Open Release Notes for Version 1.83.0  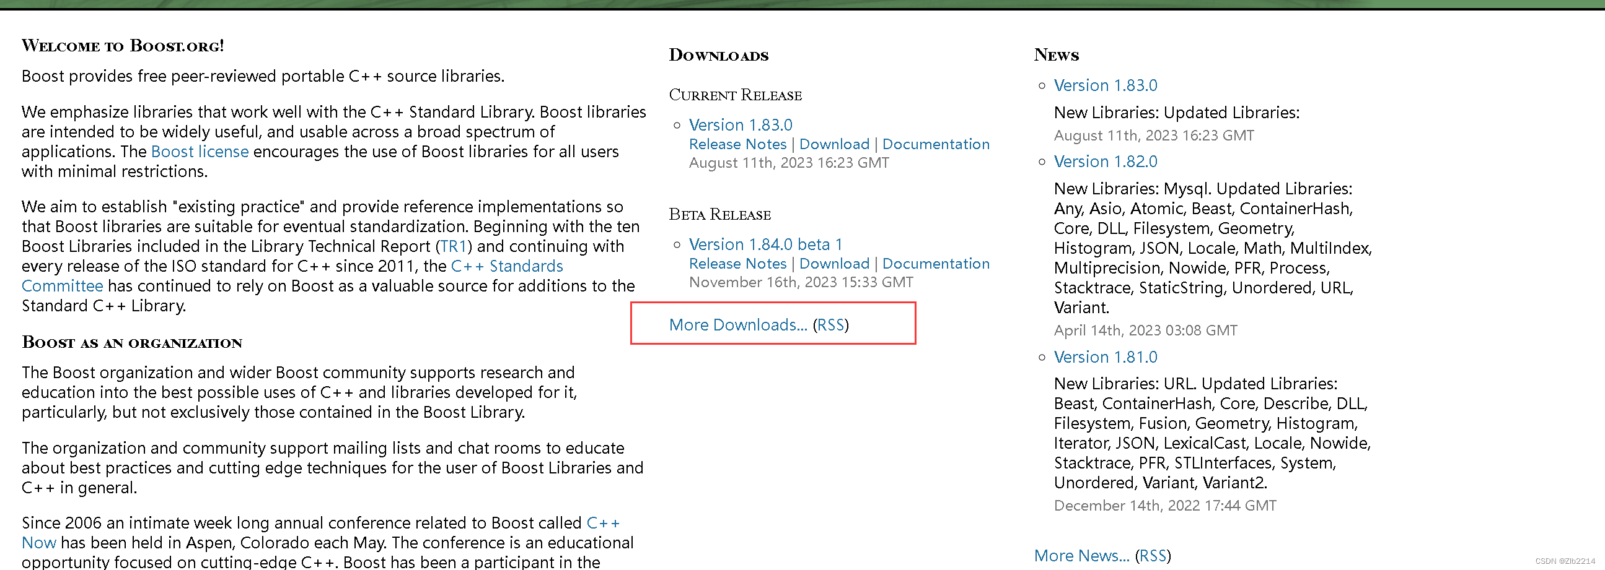(x=737, y=144)
